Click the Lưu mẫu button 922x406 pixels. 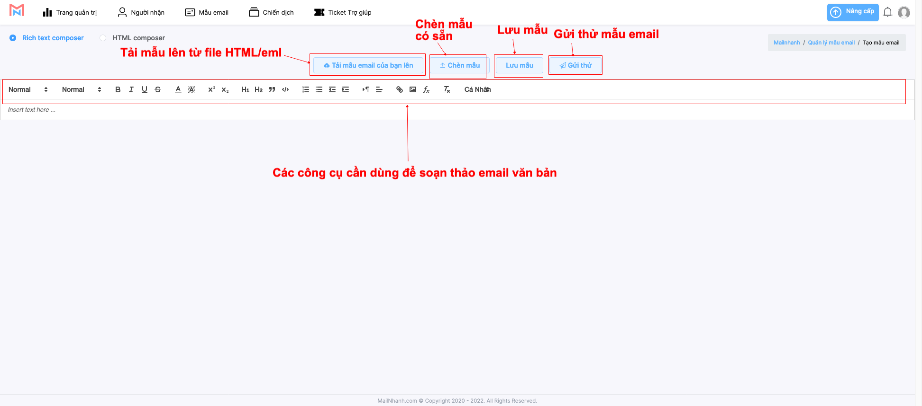(x=519, y=65)
